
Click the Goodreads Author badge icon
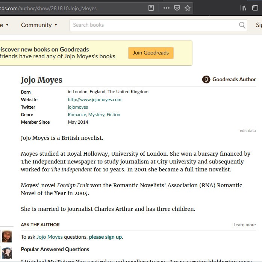click(206, 79)
